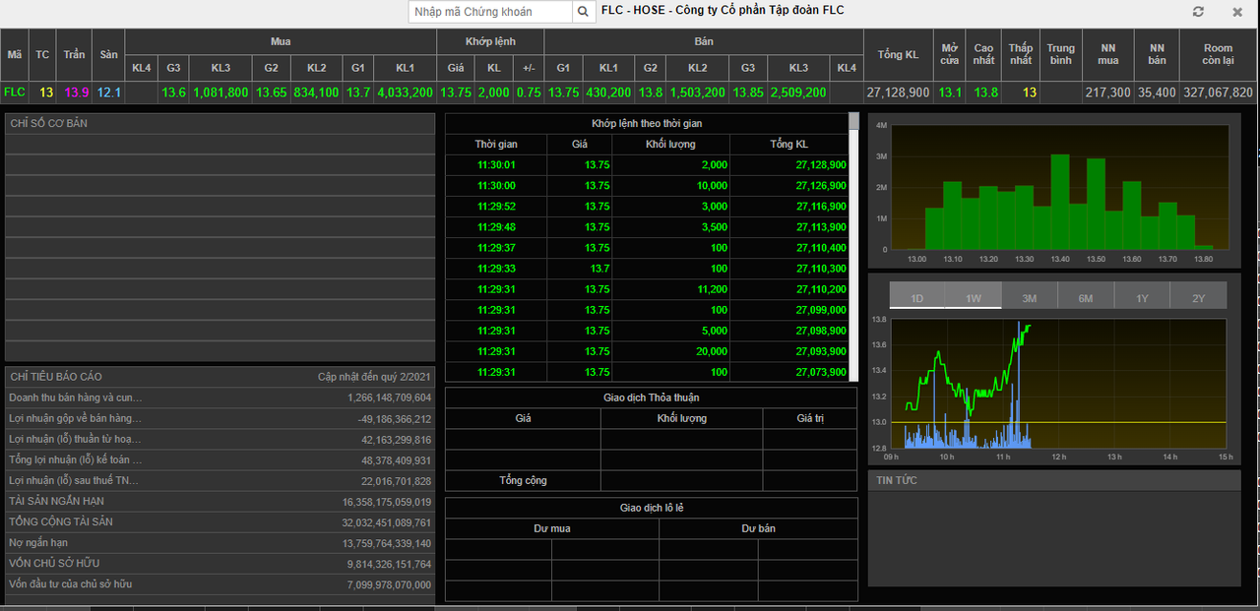The image size is (1260, 611).
Task: Select the 1W chart range tab
Action: 974,296
